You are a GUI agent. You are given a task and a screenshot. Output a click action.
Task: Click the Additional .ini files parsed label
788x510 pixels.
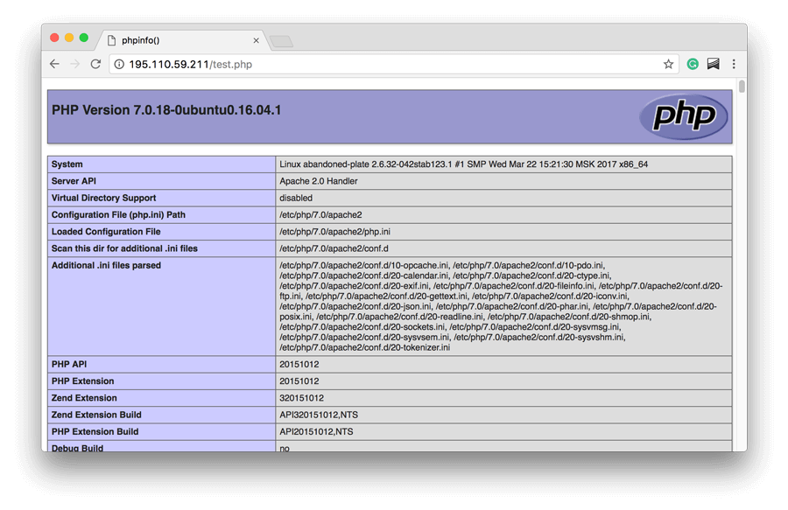[x=105, y=265]
